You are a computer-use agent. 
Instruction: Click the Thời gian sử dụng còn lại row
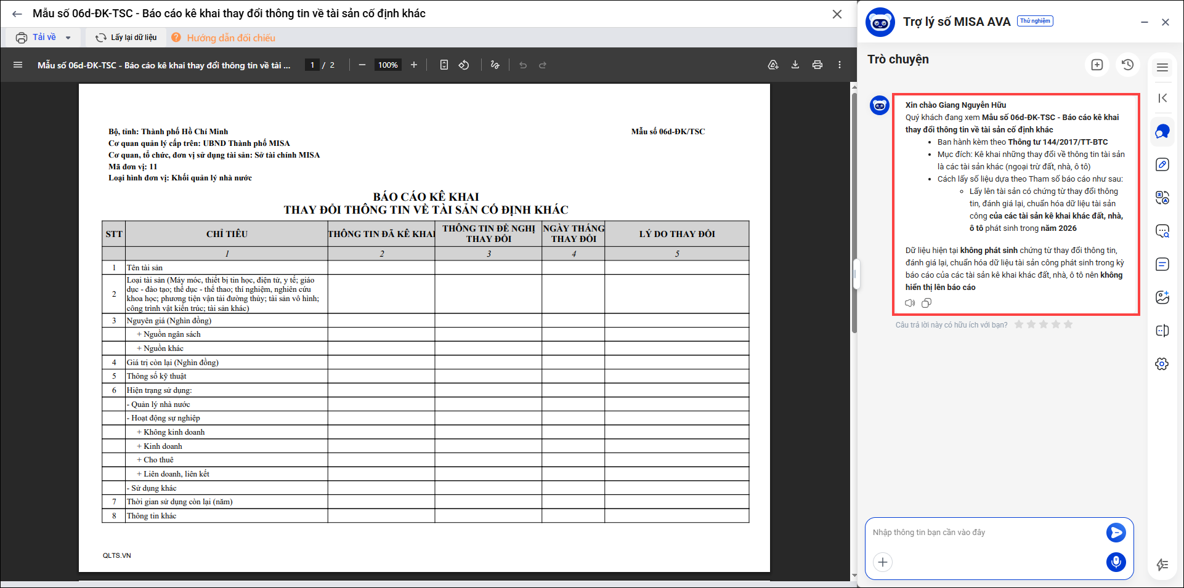[x=425, y=502]
